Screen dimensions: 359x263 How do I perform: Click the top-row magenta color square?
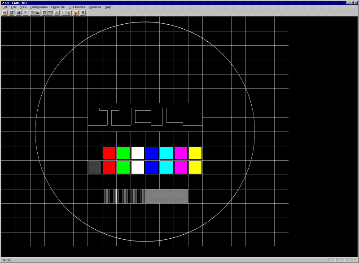pos(181,153)
